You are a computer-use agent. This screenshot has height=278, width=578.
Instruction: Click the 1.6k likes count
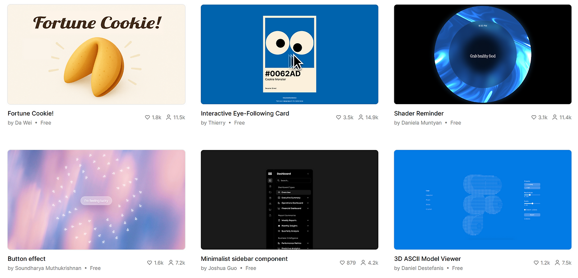(x=159, y=263)
